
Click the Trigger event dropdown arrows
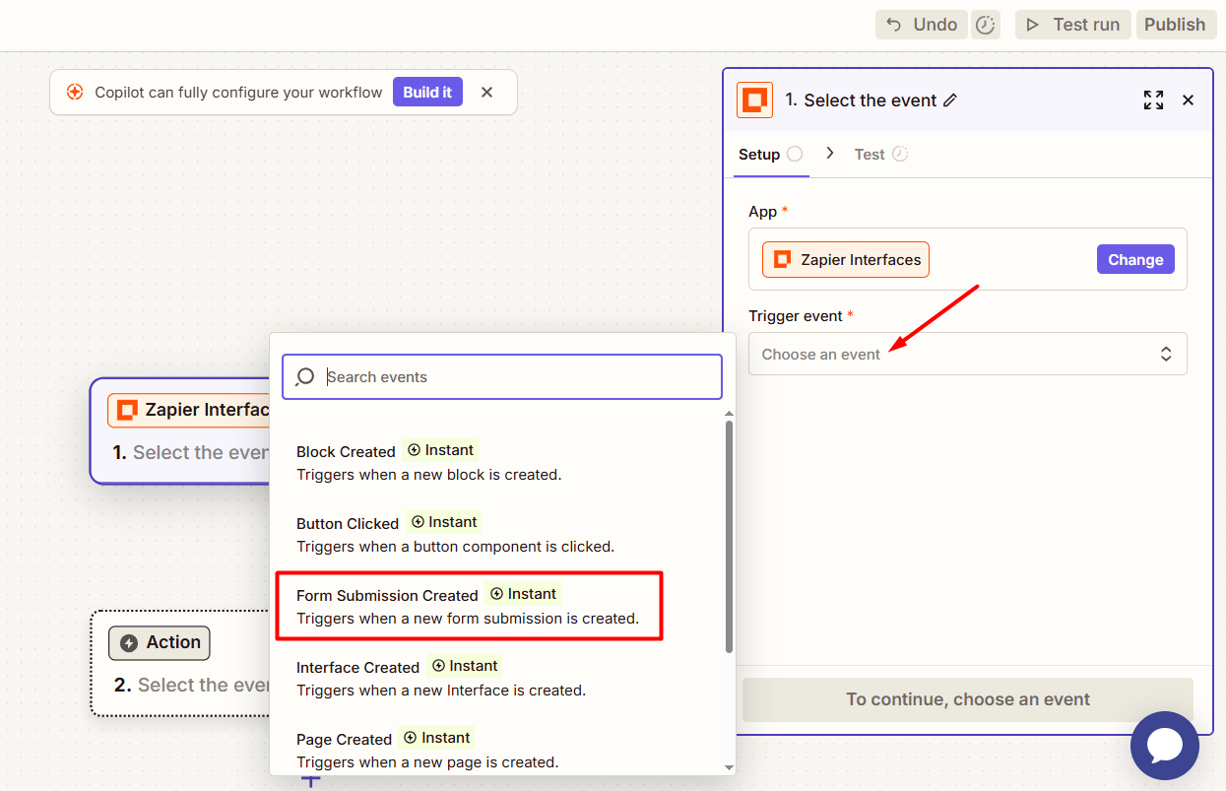[1166, 354]
